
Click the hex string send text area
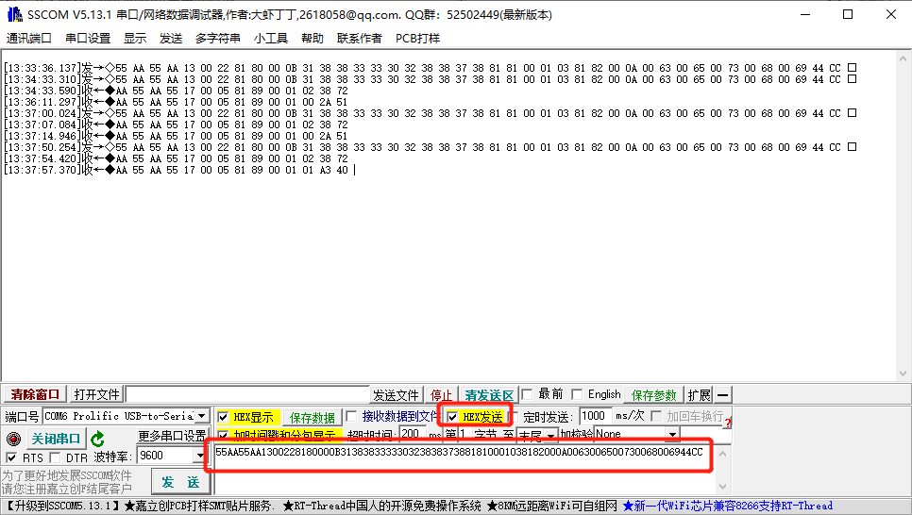pyautogui.click(x=464, y=470)
